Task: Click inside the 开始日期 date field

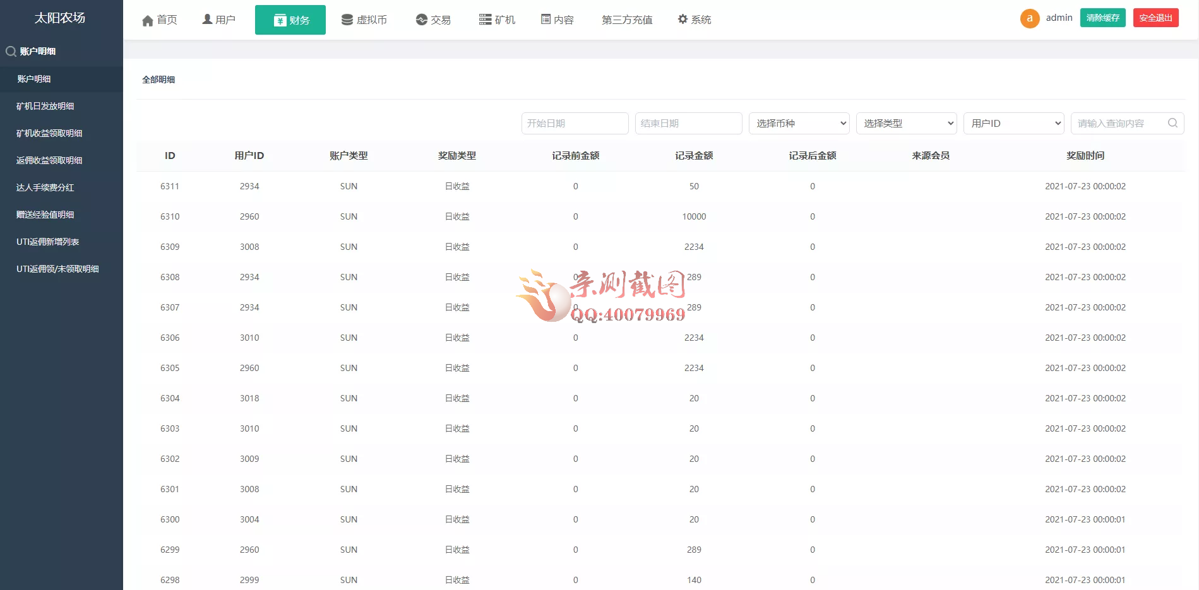Action: pyautogui.click(x=574, y=123)
